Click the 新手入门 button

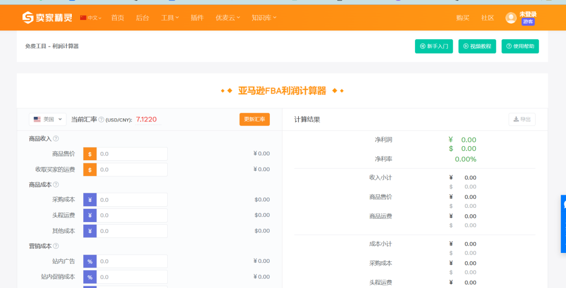tap(434, 46)
